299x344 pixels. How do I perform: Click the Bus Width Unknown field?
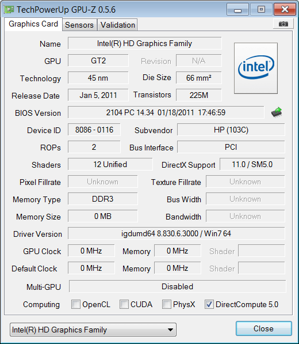point(246,199)
